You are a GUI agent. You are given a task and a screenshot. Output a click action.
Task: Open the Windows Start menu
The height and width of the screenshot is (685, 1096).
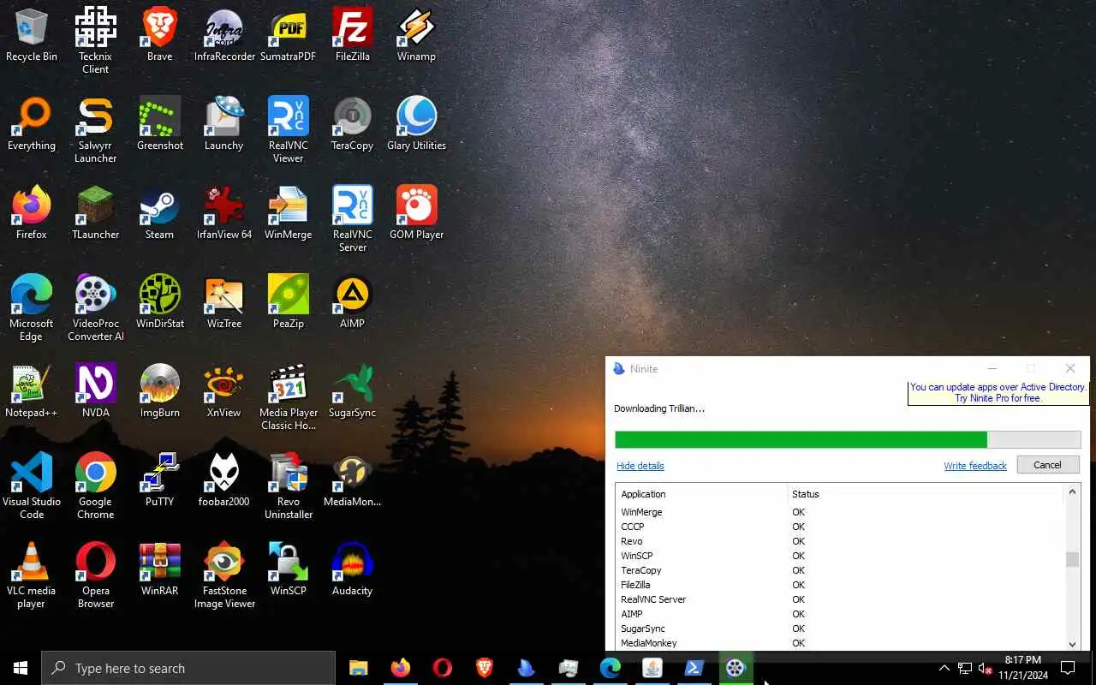pyautogui.click(x=21, y=668)
